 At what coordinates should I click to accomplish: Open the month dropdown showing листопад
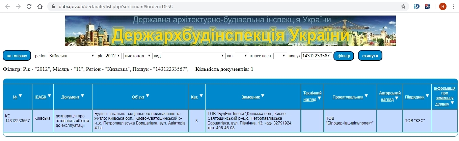[x=138, y=56]
